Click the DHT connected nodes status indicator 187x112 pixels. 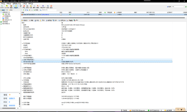pyautogui.click(x=155, y=110)
